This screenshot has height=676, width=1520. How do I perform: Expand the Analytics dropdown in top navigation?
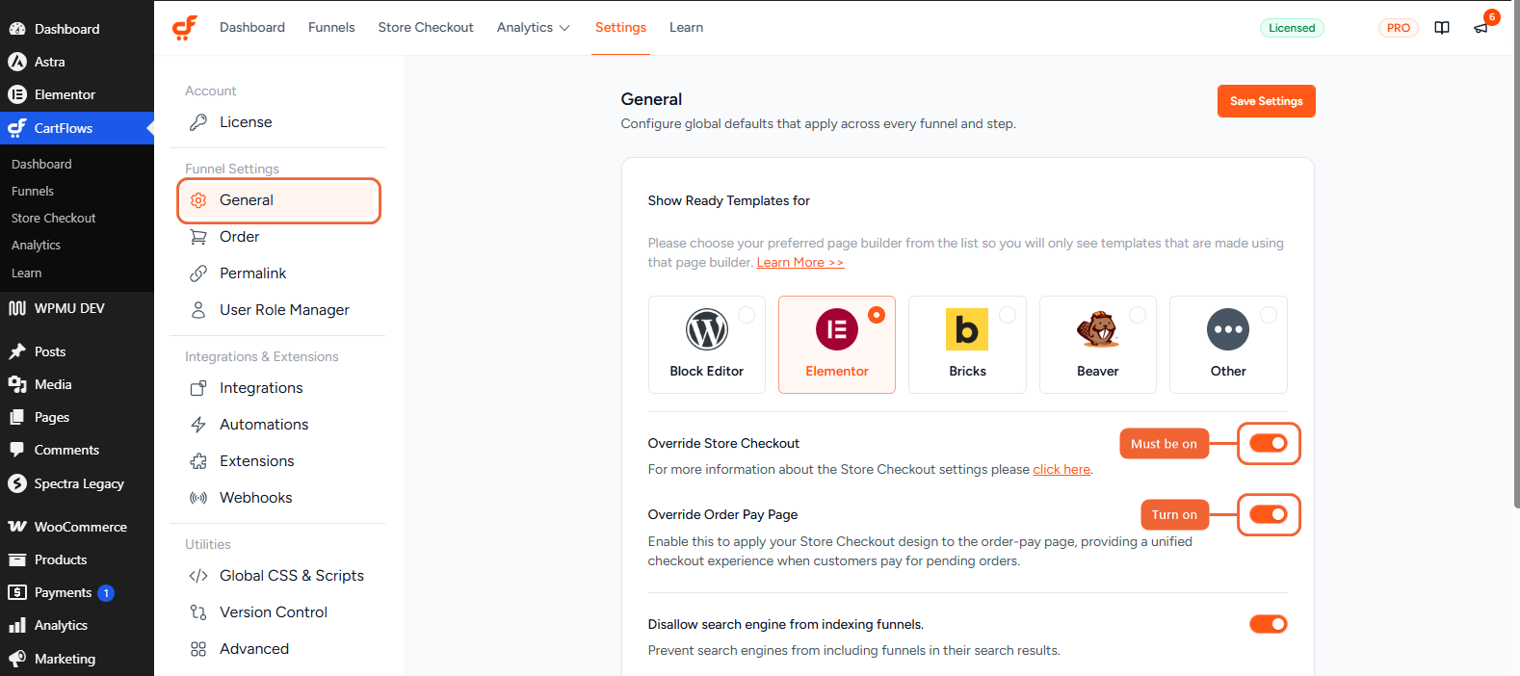pos(534,28)
